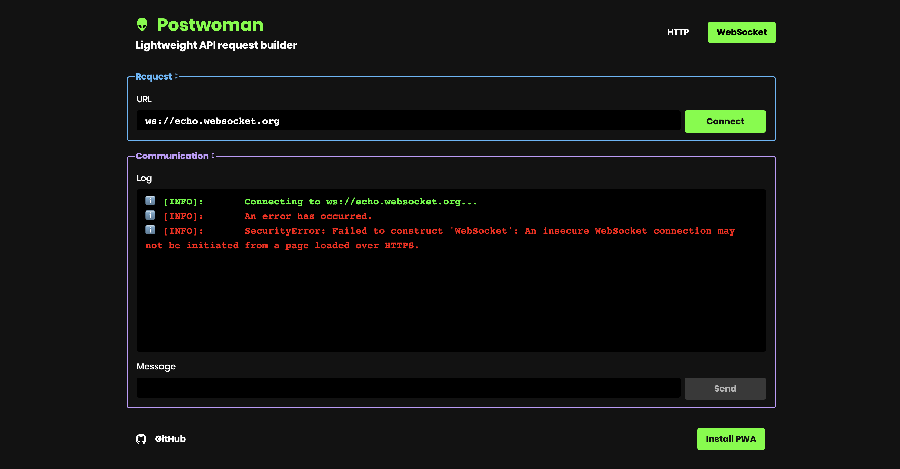Focus the Message input field

coord(408,388)
